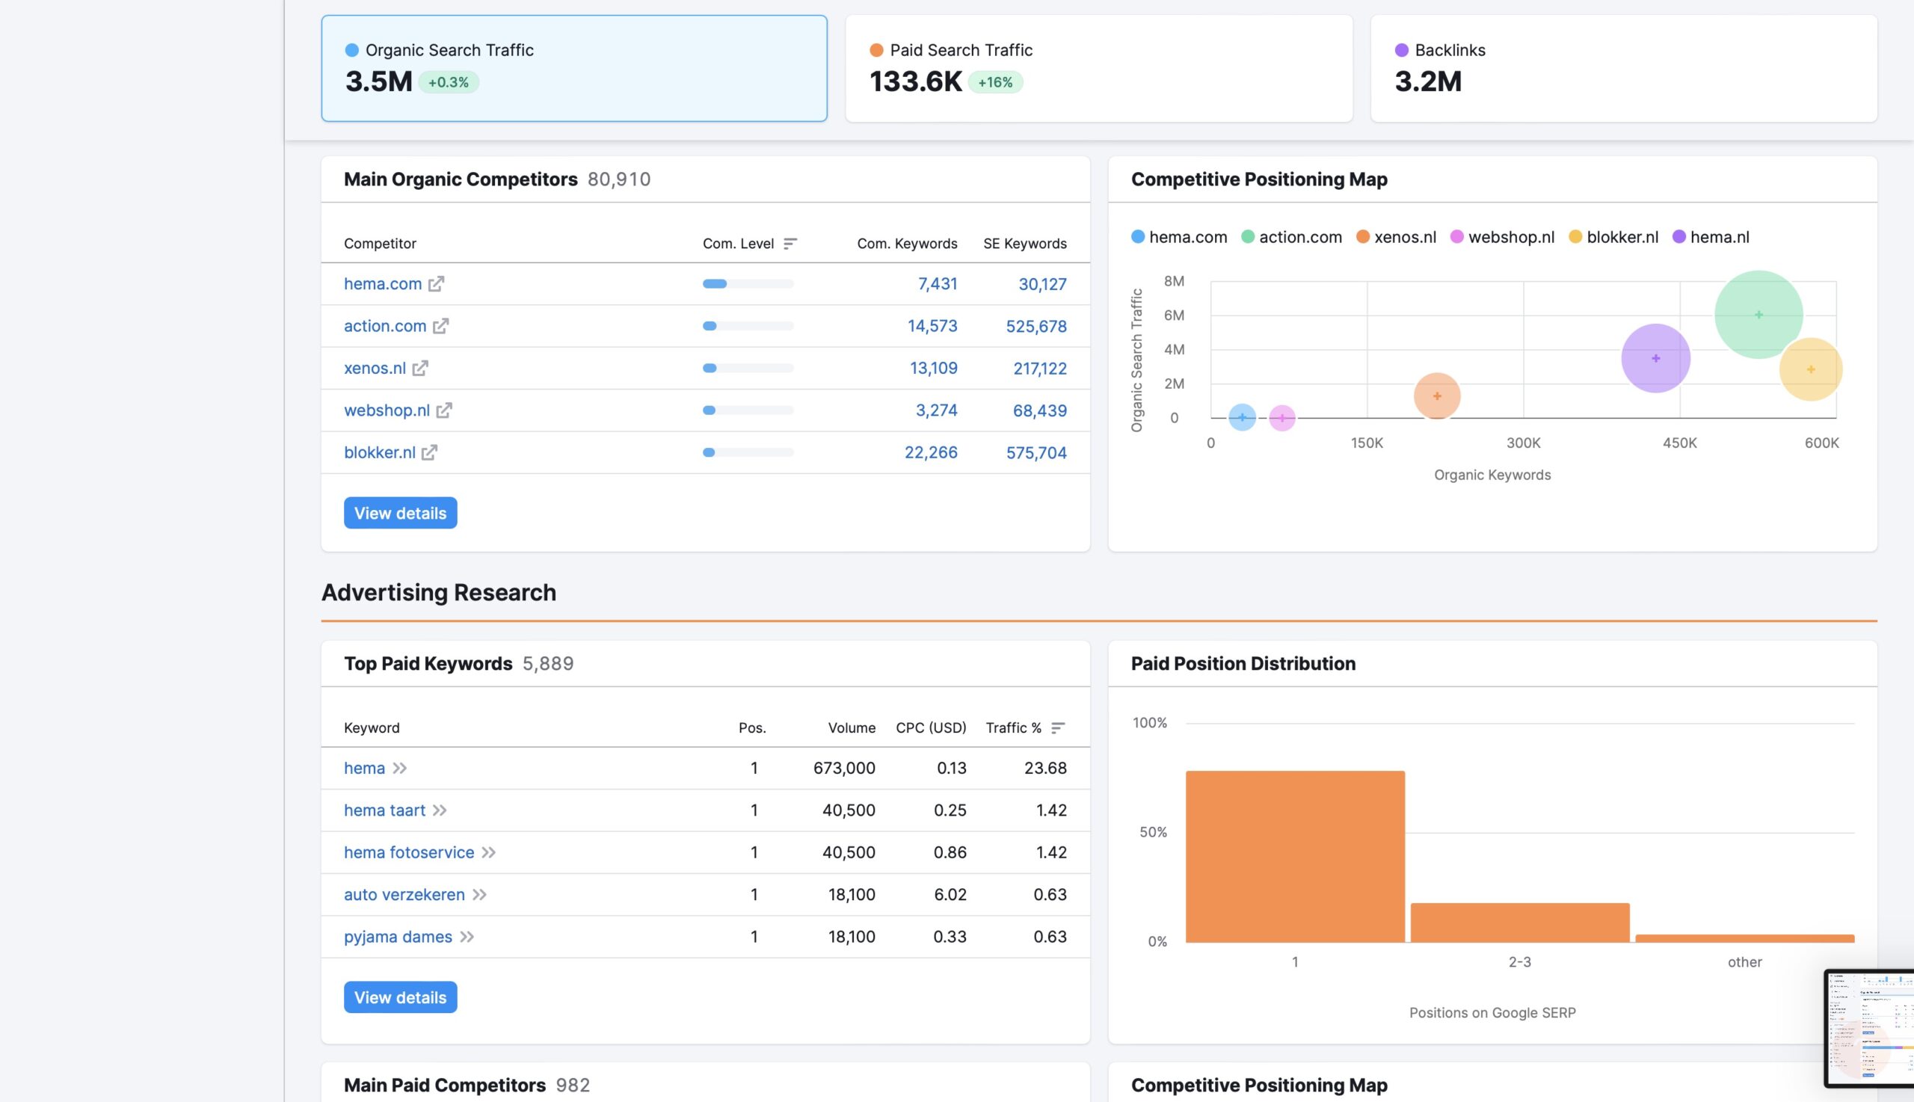Click the sort icon next to Traffic %

click(x=1058, y=728)
